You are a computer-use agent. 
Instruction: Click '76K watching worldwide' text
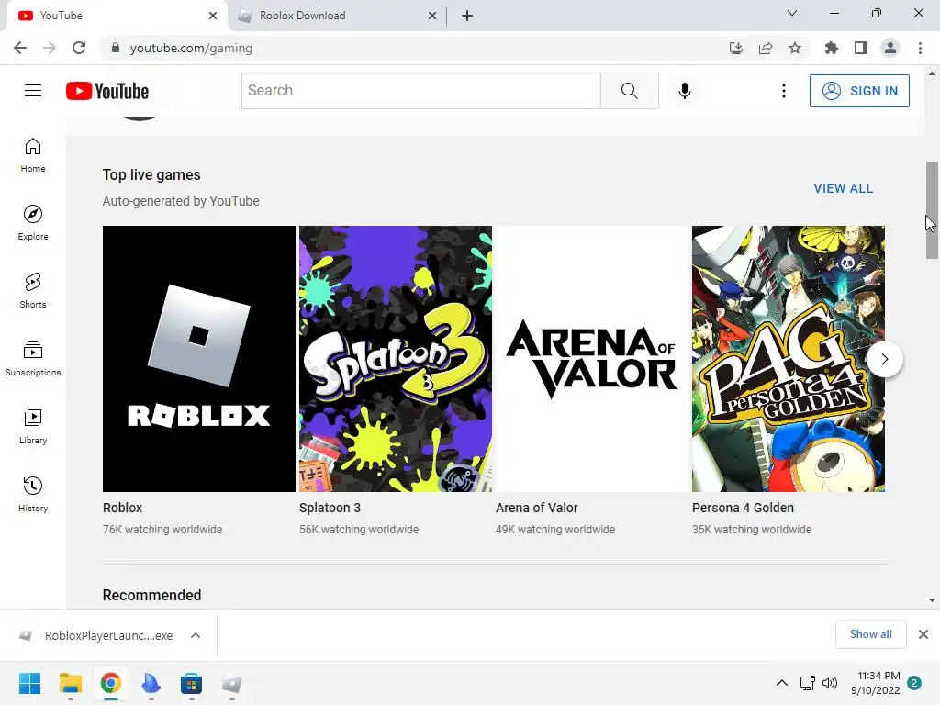pyautogui.click(x=162, y=530)
